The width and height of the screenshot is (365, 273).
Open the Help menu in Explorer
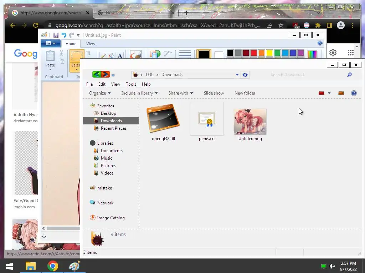click(x=146, y=84)
